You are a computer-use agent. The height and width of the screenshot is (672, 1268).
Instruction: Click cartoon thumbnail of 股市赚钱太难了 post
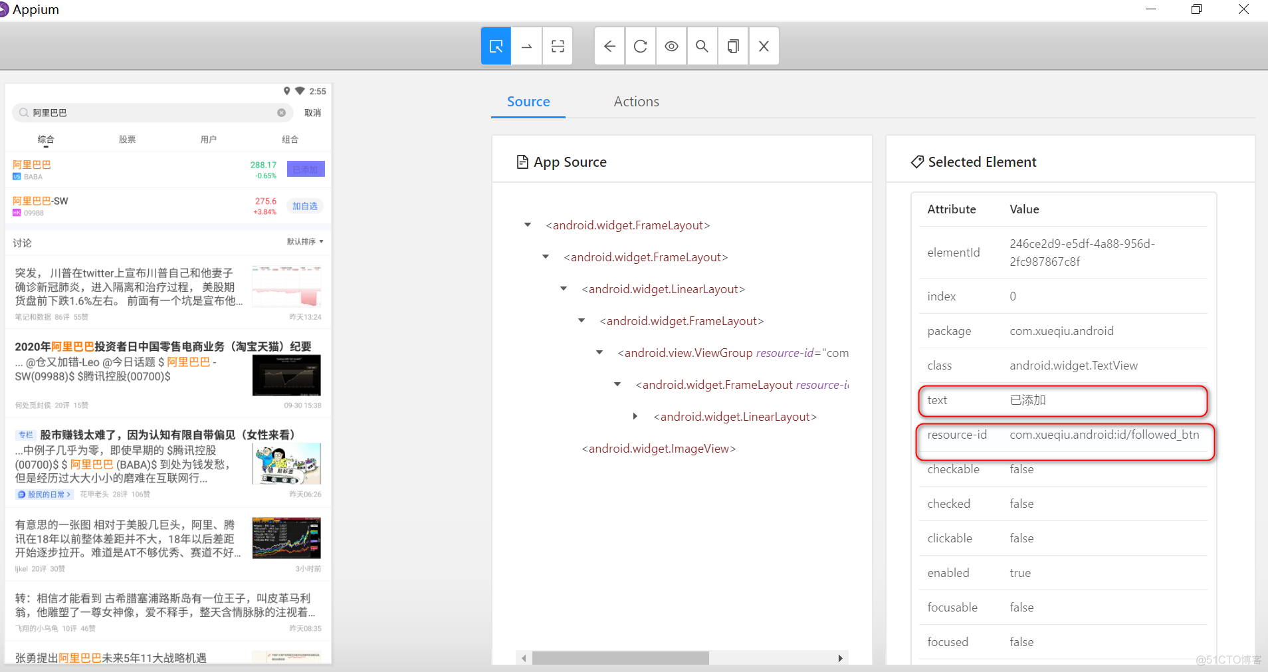click(286, 464)
